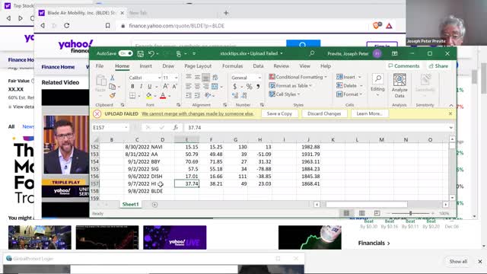Click the Undo arrow in the title bar
This screenshot has height=274, width=487.
coord(151,54)
